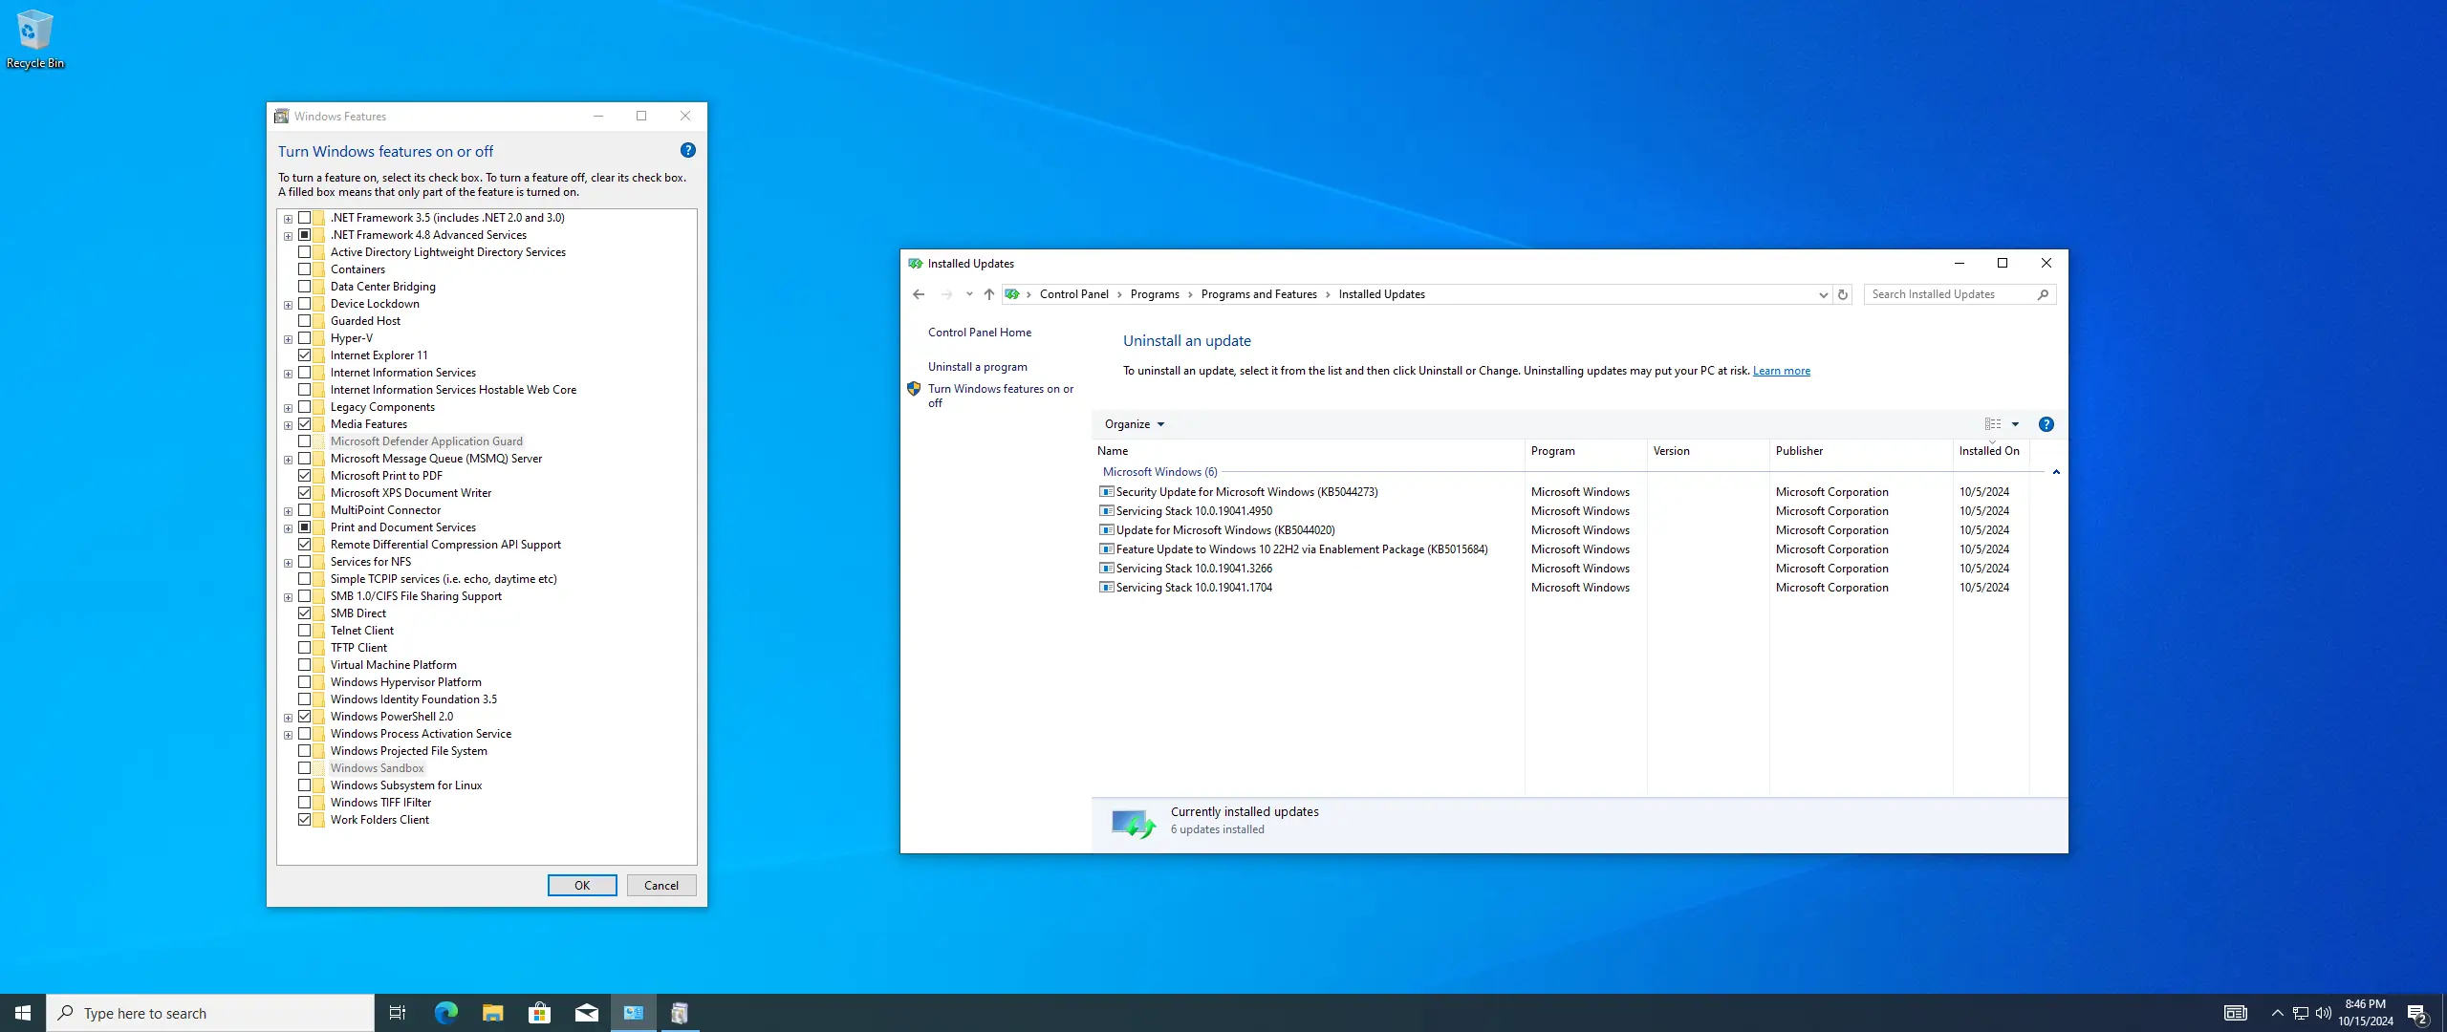
Task: Go up one folder level arrow
Action: pos(988,294)
